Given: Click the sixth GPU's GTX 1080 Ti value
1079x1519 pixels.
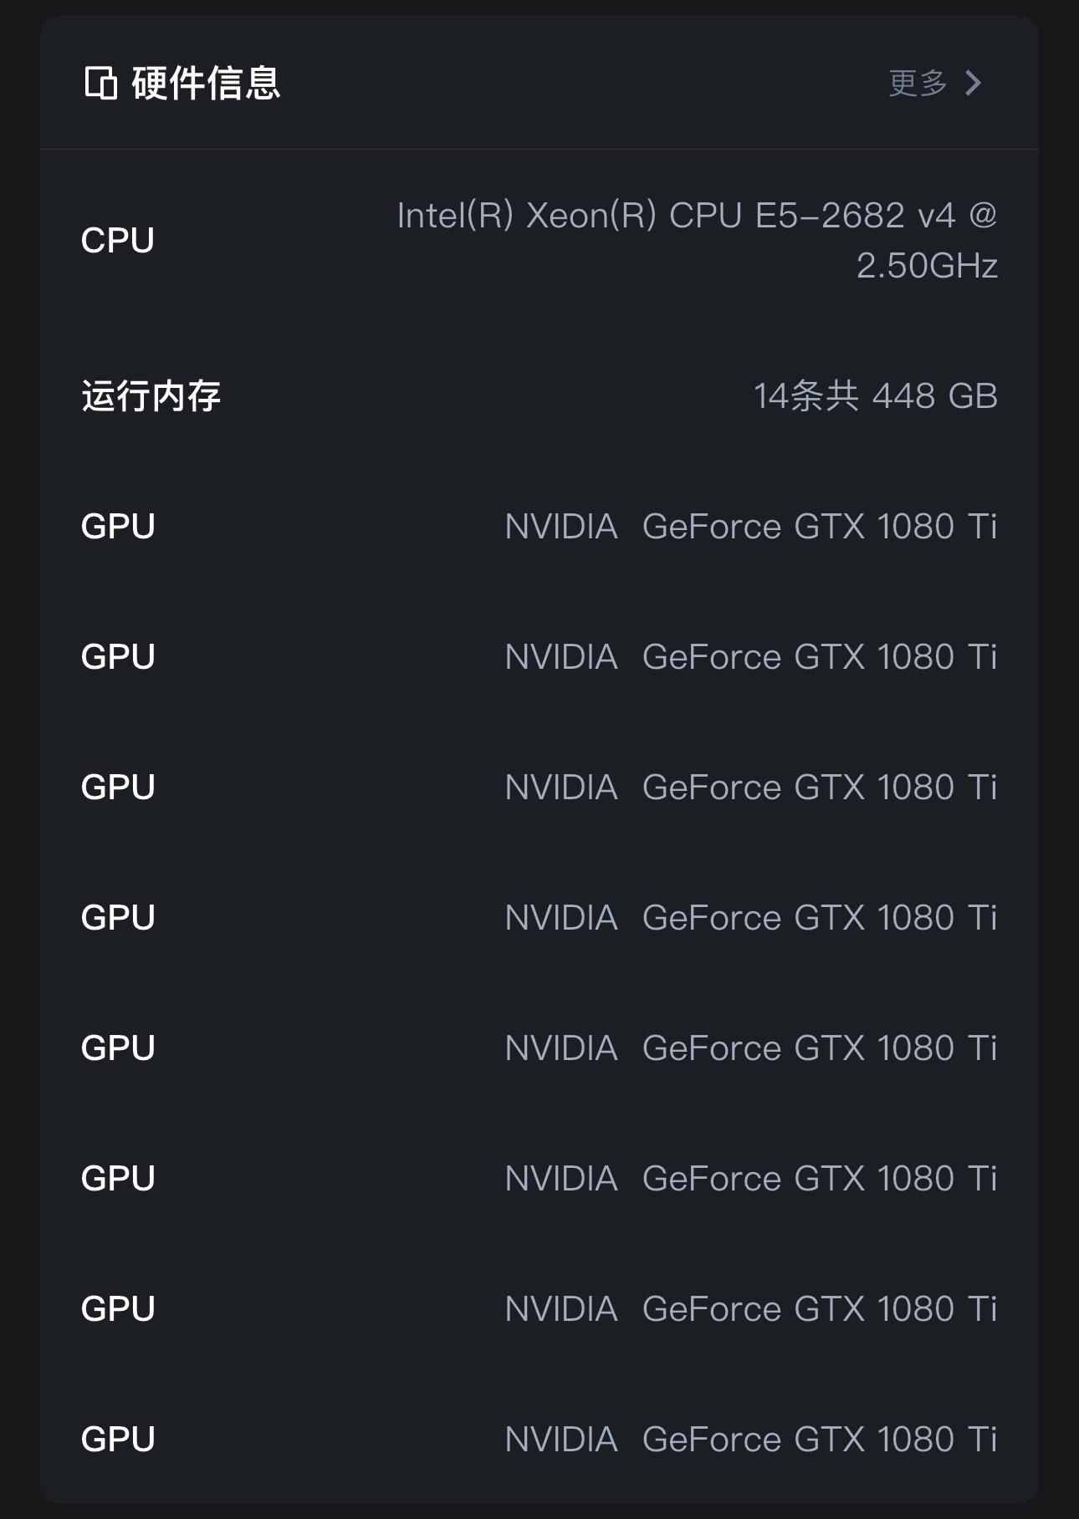Looking at the screenshot, I should [x=750, y=1179].
